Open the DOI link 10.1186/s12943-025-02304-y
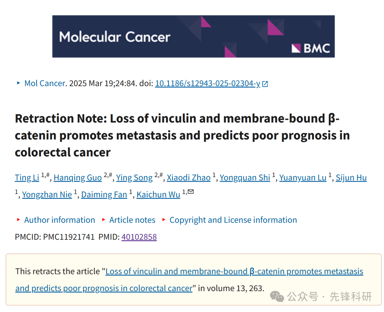Screen dimensions: 384x312 pyautogui.click(x=207, y=84)
